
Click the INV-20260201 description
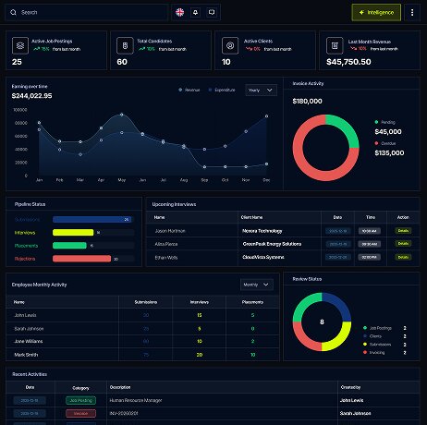(x=124, y=413)
